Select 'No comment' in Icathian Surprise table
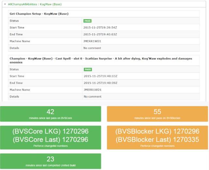This screenshot has height=170, width=209. pos(92,97)
